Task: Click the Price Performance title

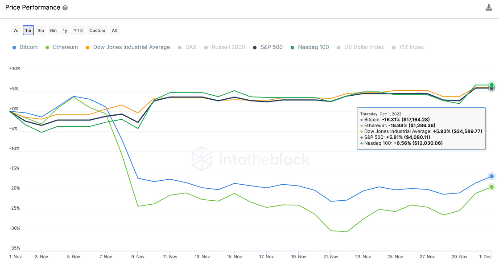Action: pos(33,8)
